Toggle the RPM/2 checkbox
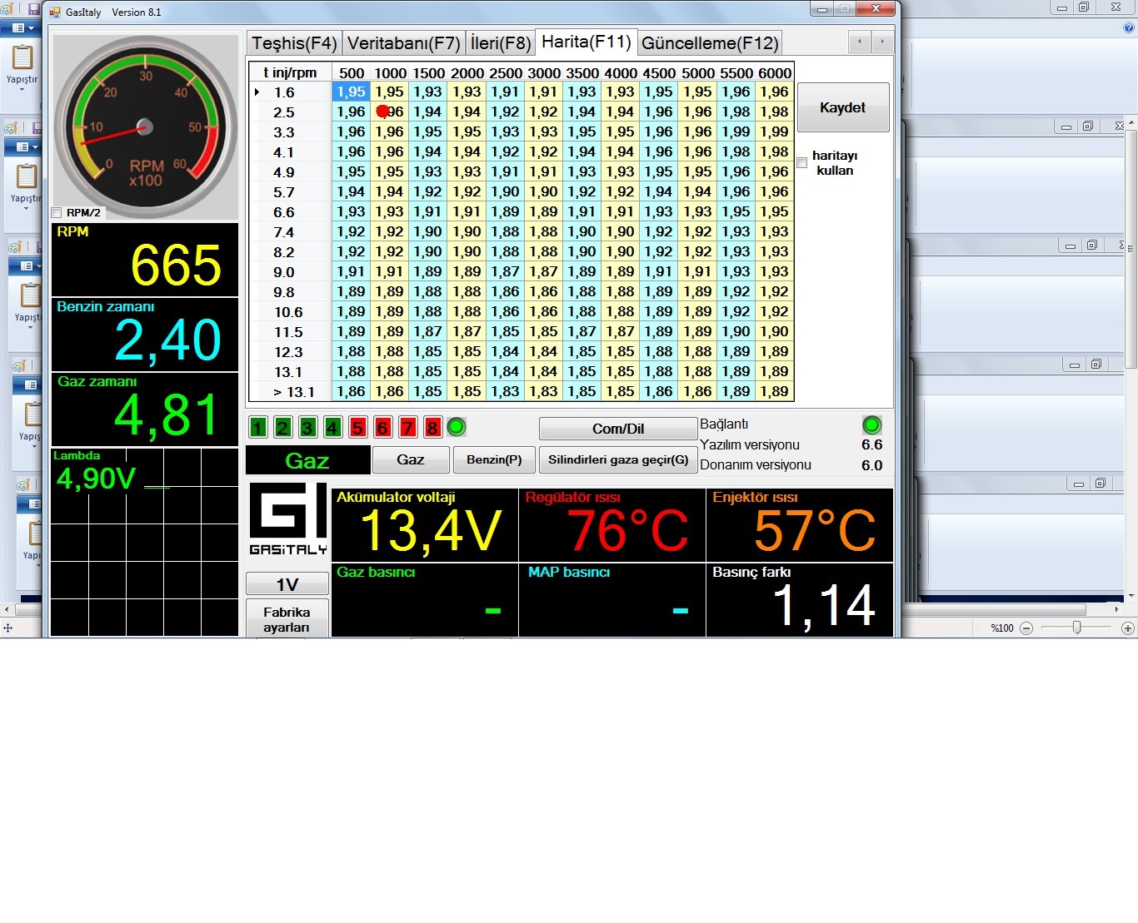Screen dimensions: 1138x923 point(57,213)
